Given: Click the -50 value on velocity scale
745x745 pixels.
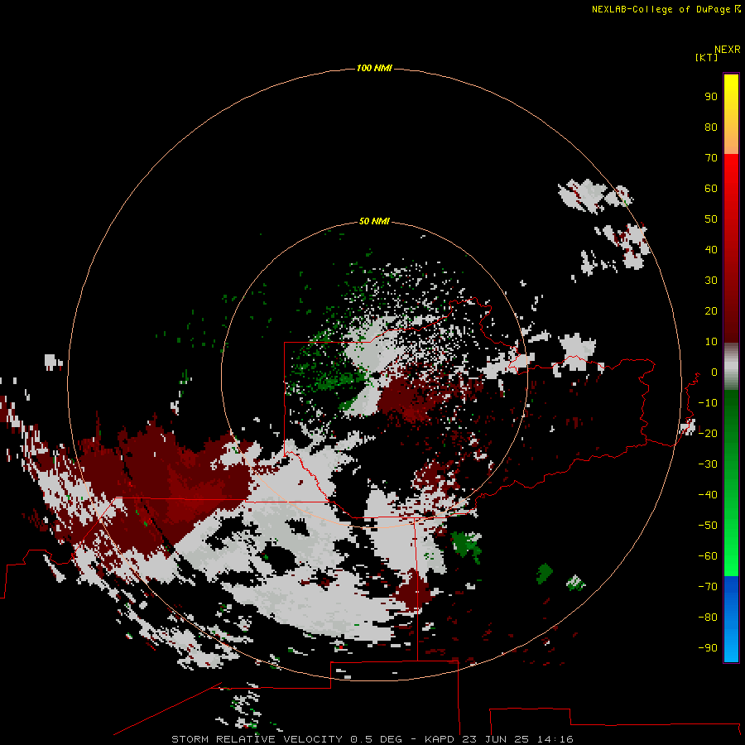Looking at the screenshot, I should [708, 526].
